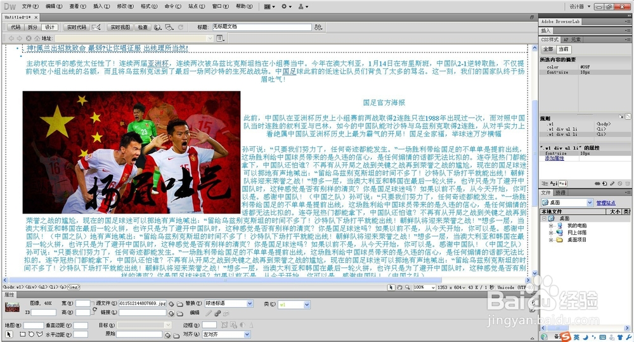The width and height of the screenshot is (634, 342).
Task: Click the edit CSS rule pencil icon
Action: [x=612, y=183]
